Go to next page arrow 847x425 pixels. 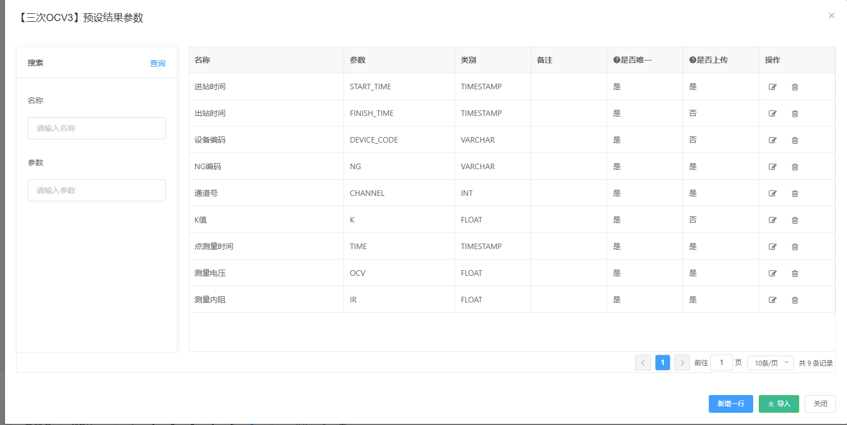682,363
